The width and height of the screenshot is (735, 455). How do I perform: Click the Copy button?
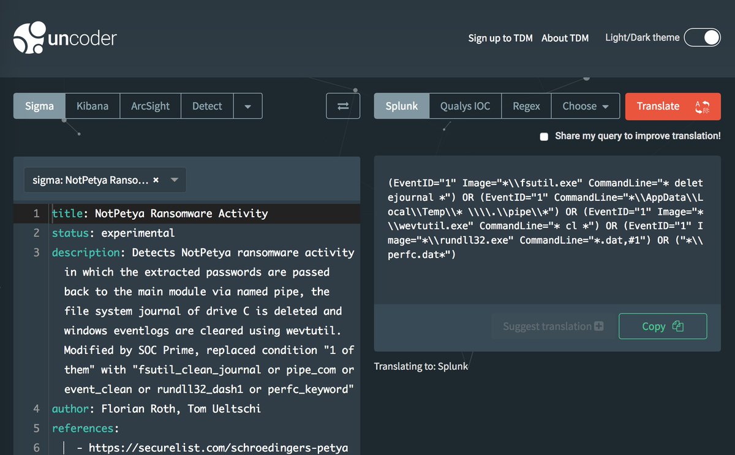(663, 326)
